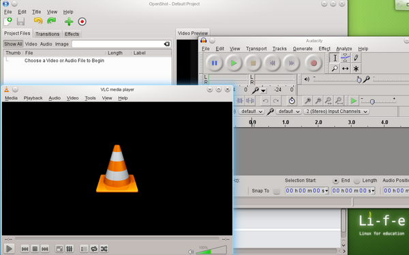Click the Show All filter button
Viewport: 409px width, 255px height.
(x=13, y=44)
